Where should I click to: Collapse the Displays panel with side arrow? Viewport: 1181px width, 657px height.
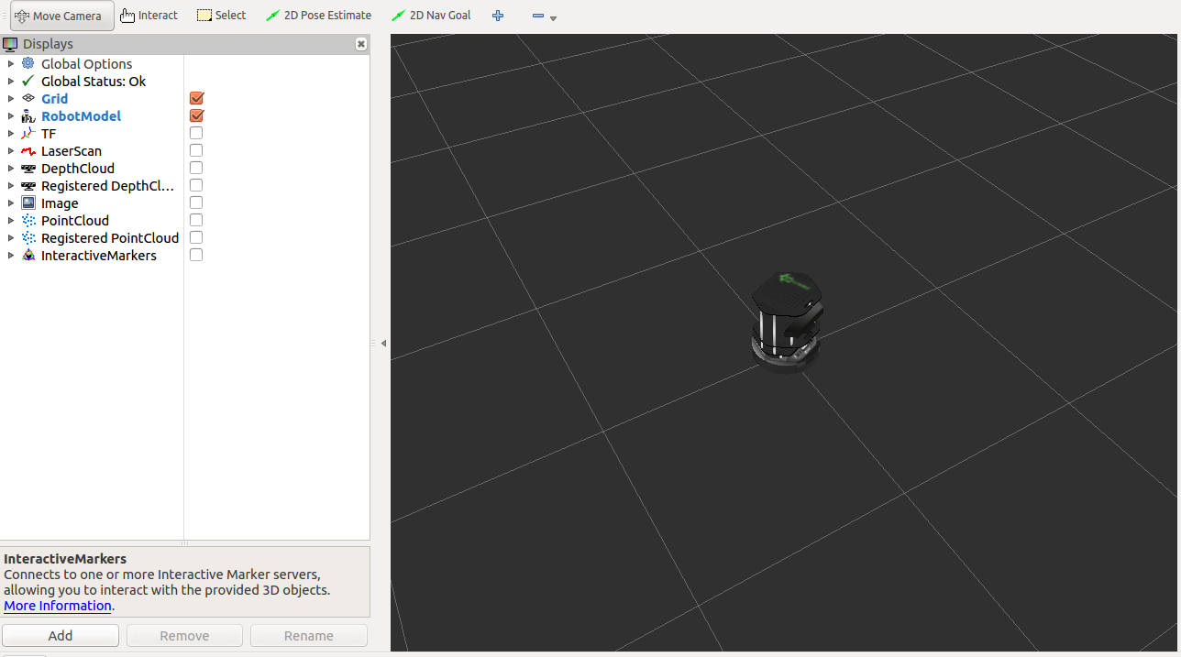tap(382, 342)
